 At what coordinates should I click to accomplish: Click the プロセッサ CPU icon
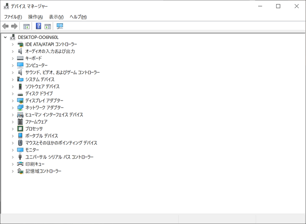pyautogui.click(x=20, y=129)
